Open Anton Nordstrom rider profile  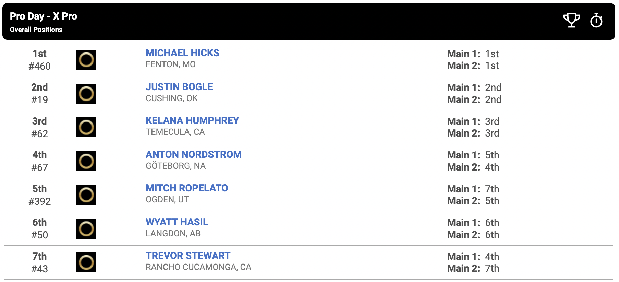[x=194, y=154]
